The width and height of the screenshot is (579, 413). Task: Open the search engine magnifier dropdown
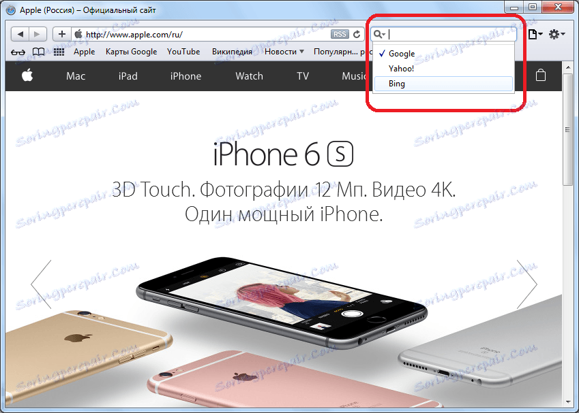379,34
